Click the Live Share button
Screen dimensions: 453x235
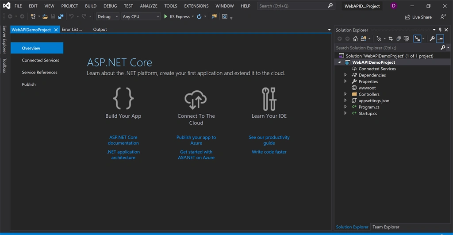tap(418, 17)
